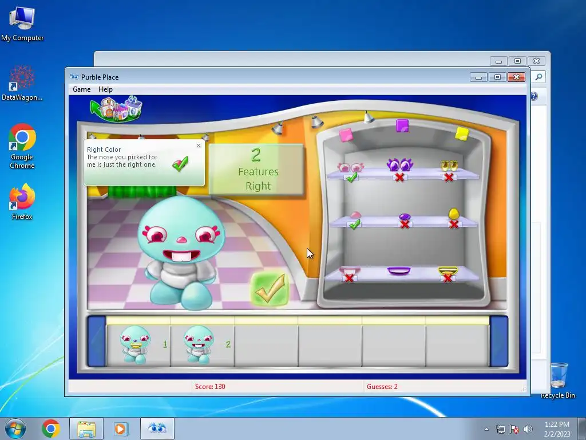Close the Right Color hint bubble

tap(199, 146)
